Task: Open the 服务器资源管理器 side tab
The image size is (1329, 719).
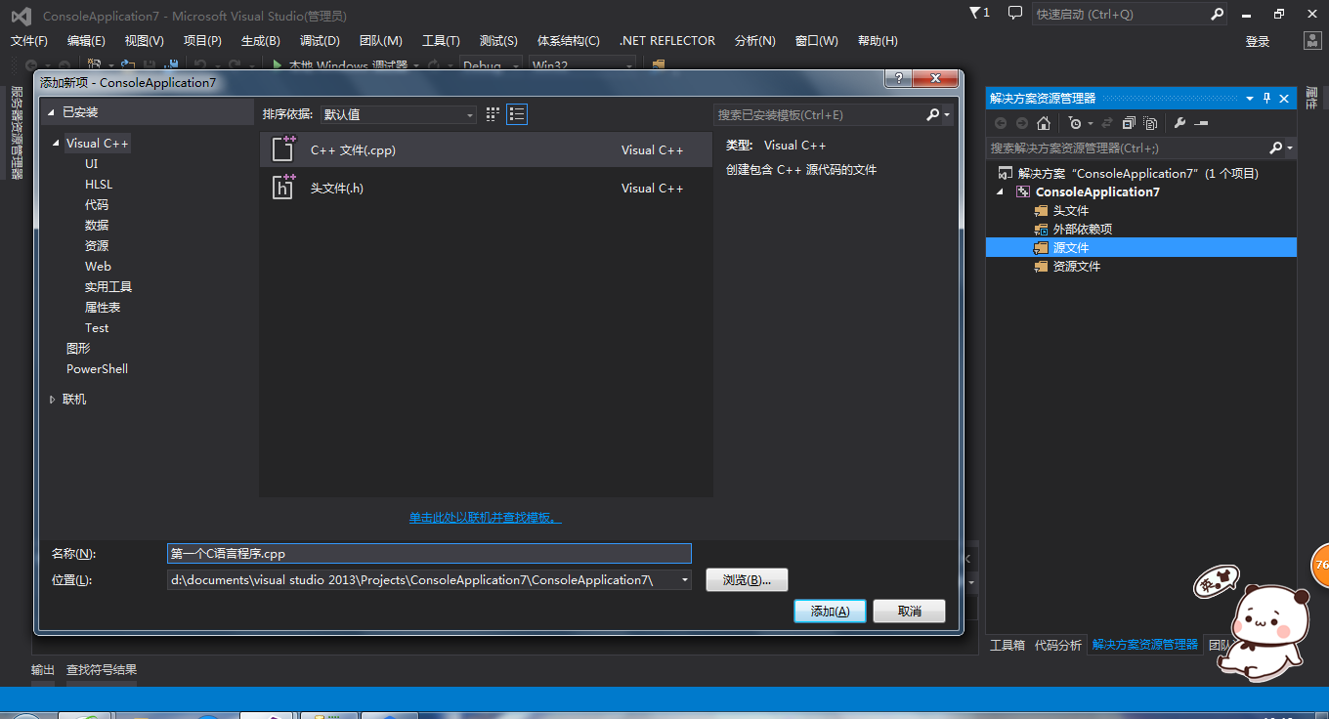Action: coord(17,133)
